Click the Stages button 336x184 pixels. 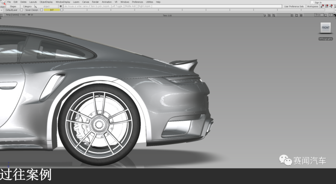[13, 6]
